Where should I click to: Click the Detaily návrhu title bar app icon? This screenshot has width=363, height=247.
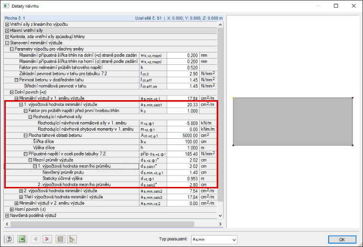coord(6,6)
